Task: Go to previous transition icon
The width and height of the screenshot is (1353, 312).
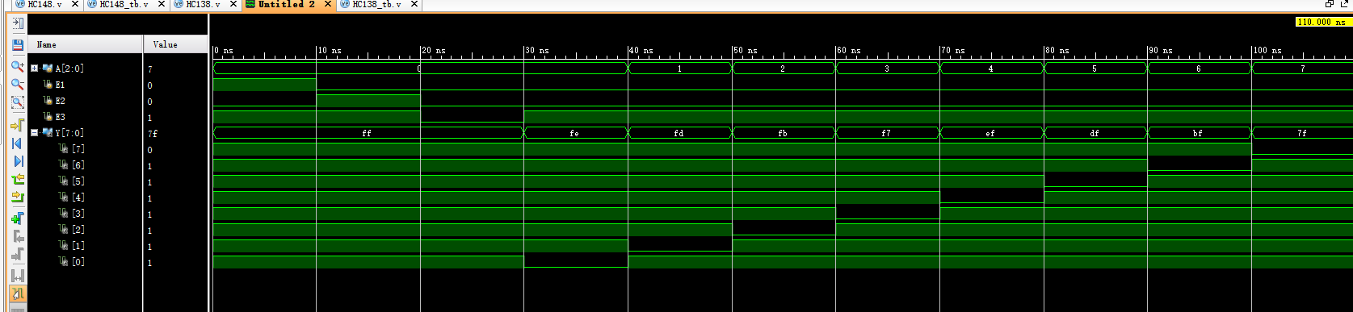Action: (18, 180)
